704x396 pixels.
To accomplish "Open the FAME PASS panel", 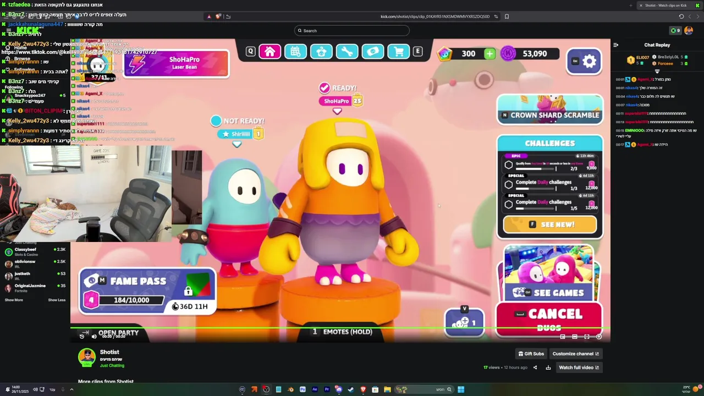I will pyautogui.click(x=147, y=291).
